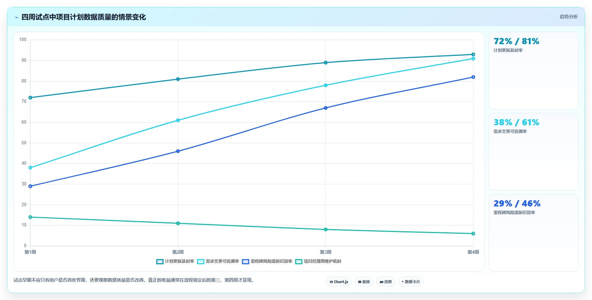Click the 趋势分析 badge in the header
The height and width of the screenshot is (300, 592).
[x=569, y=17]
